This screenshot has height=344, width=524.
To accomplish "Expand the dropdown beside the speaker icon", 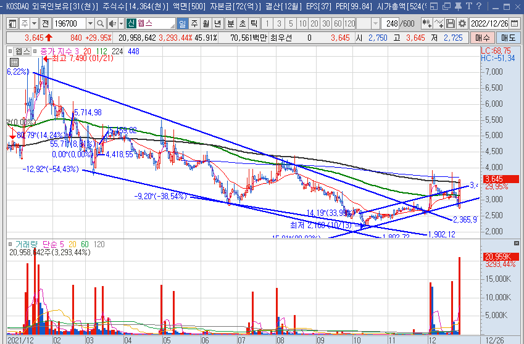I will pos(121,23).
